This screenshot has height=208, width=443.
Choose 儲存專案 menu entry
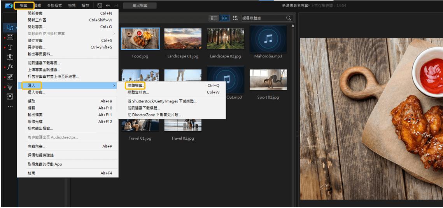coord(68,40)
